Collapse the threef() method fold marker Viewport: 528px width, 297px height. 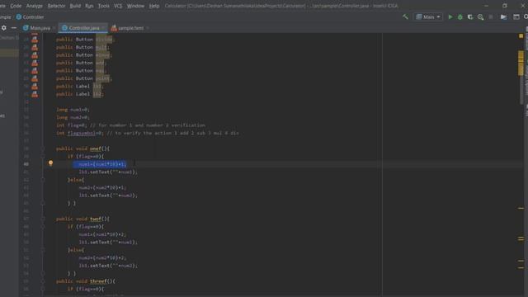[43, 281]
